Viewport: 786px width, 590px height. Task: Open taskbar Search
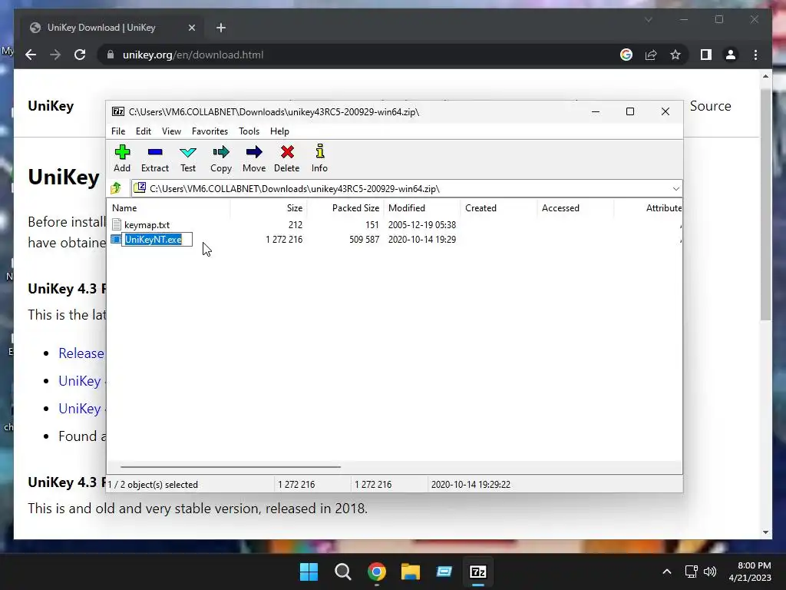point(343,572)
